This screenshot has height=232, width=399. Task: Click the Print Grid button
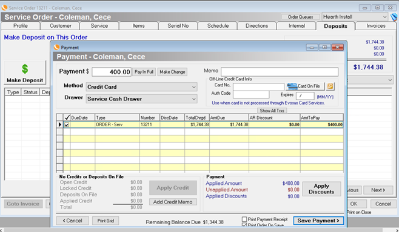pos(106,221)
